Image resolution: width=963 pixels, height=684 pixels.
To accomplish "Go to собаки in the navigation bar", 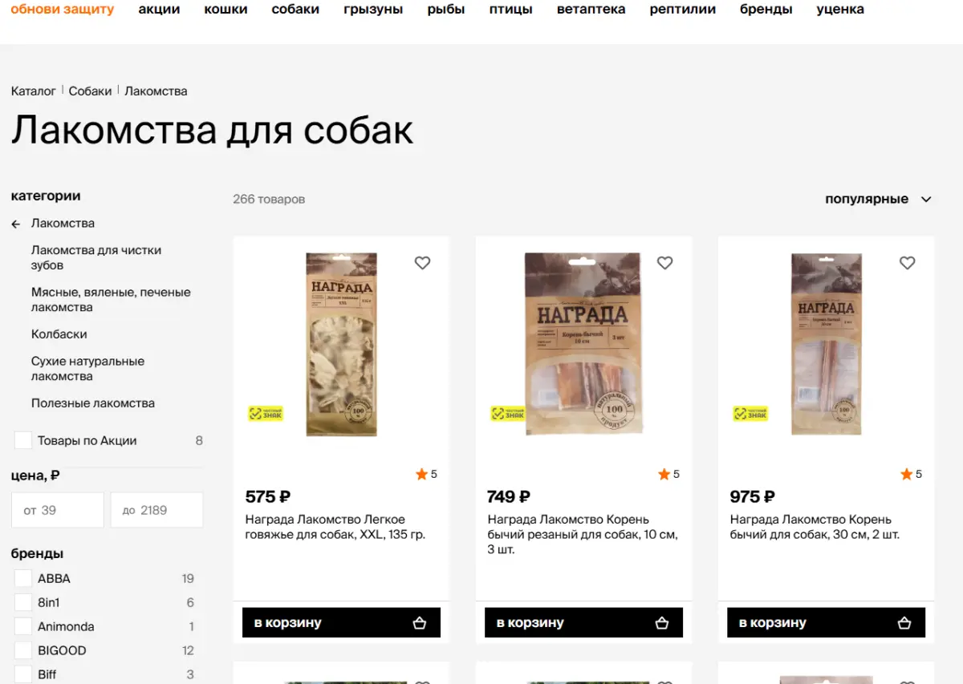I will click(295, 10).
